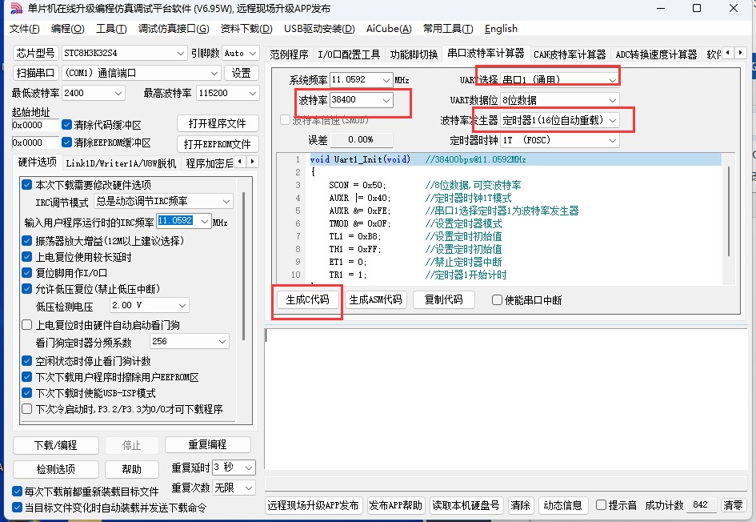Open minimum baud rate 2400 dropdown

point(94,93)
